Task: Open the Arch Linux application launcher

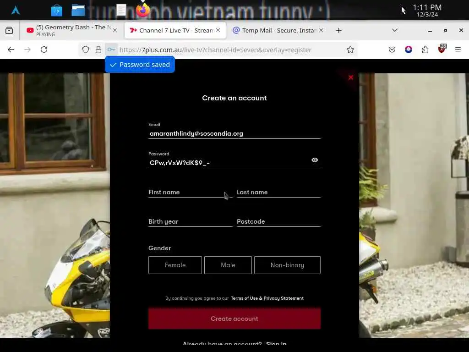Action: (16, 10)
